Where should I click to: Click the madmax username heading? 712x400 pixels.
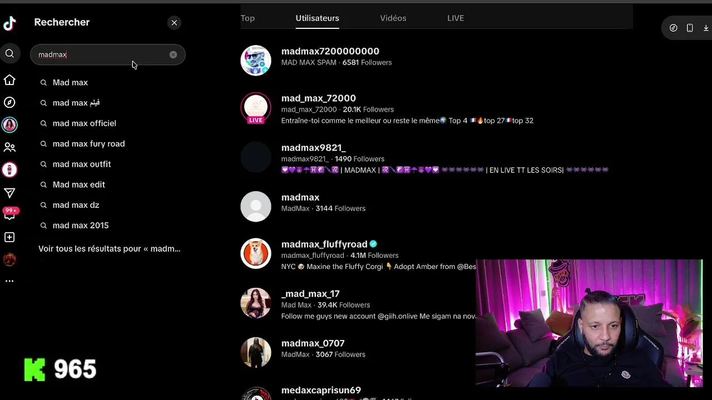click(300, 197)
